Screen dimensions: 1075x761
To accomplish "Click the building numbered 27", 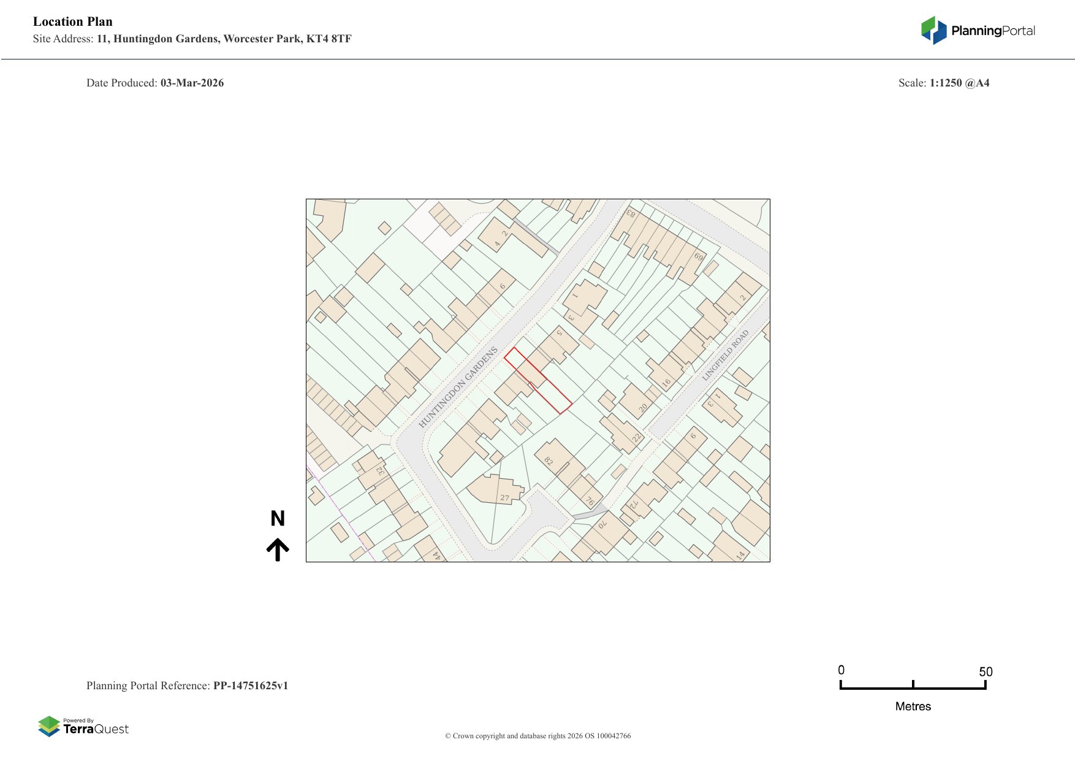I will tap(498, 490).
